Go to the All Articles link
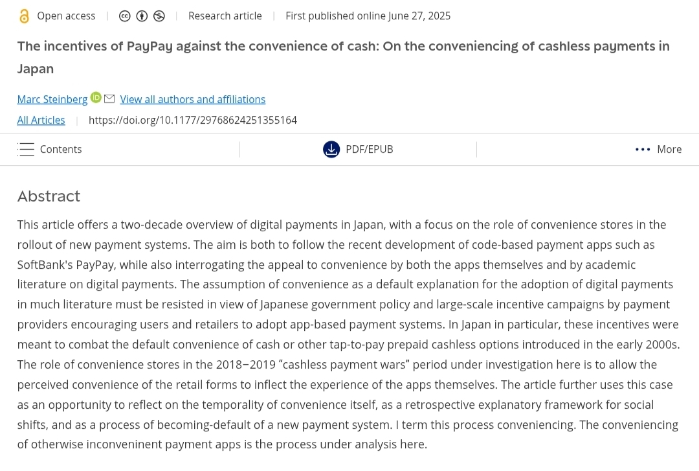 41,120
